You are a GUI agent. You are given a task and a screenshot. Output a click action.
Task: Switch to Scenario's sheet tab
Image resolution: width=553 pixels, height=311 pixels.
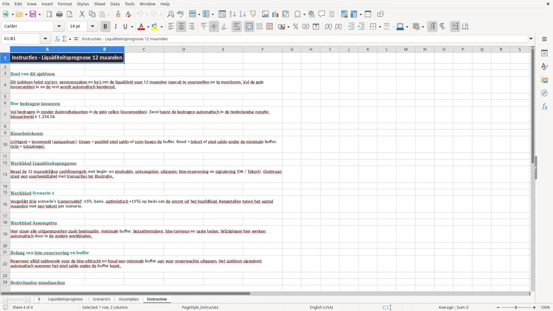[x=101, y=299]
